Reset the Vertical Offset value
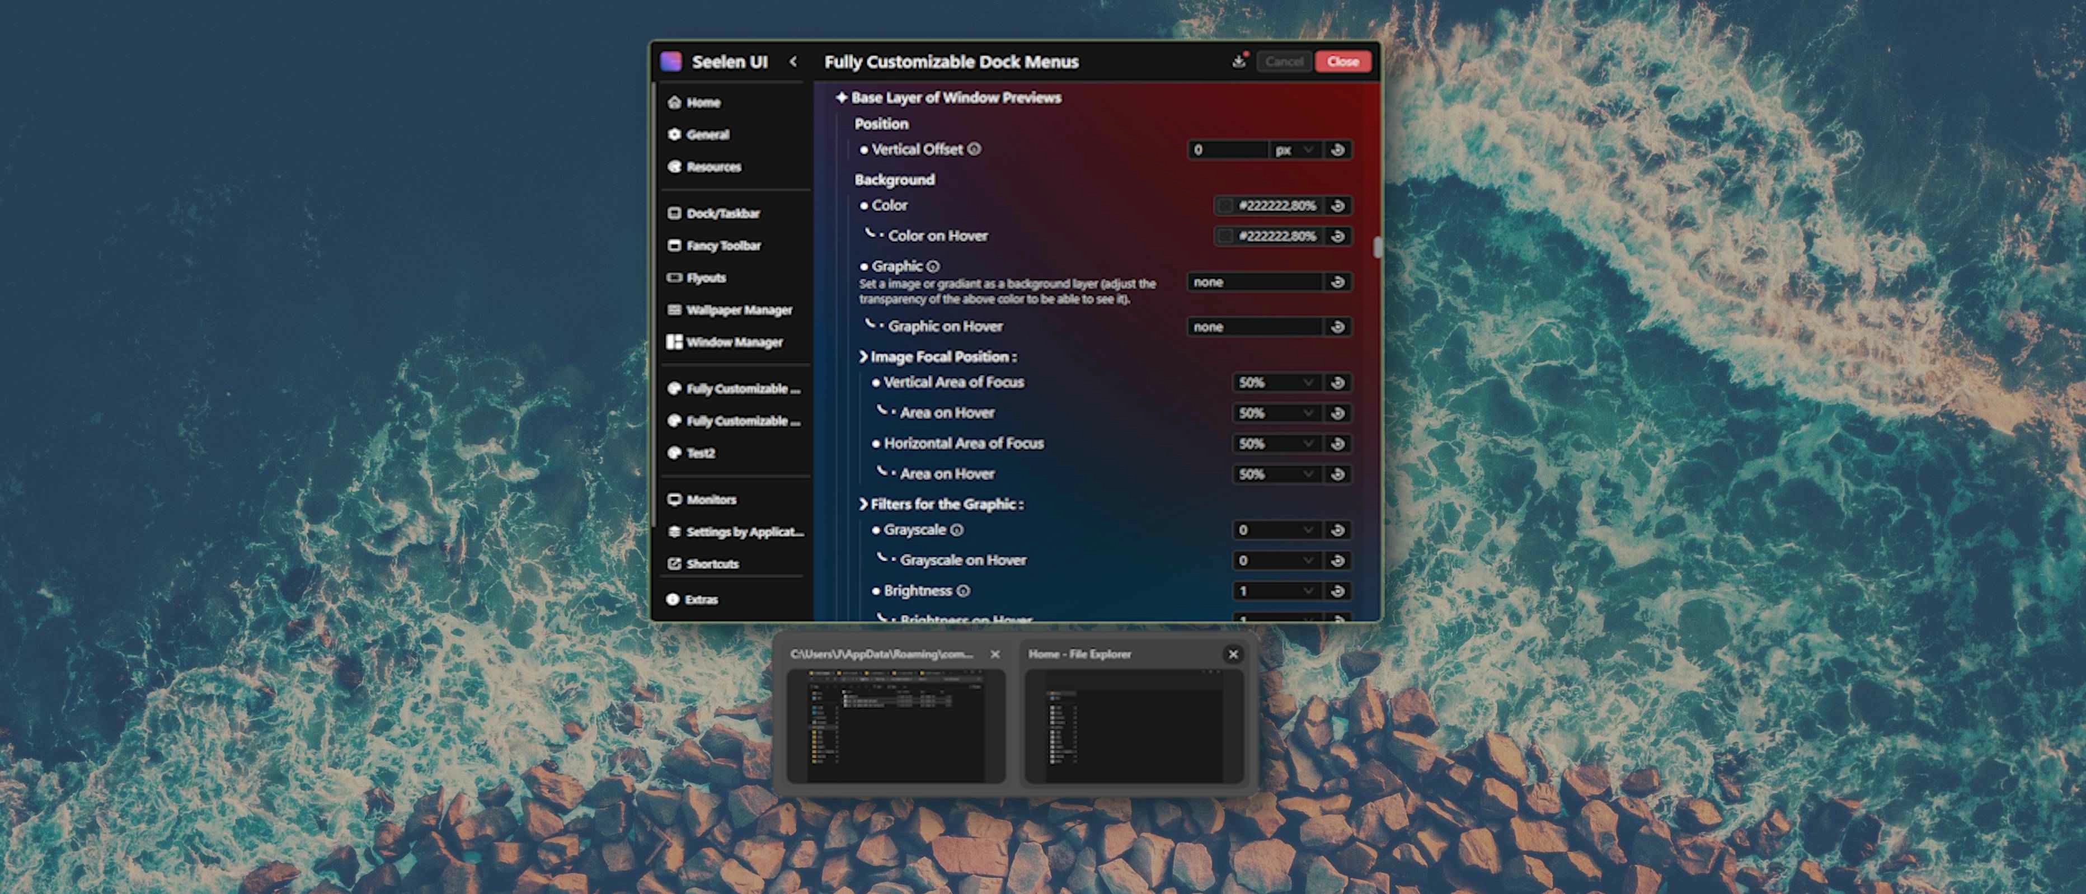The width and height of the screenshot is (2086, 894). click(1337, 150)
